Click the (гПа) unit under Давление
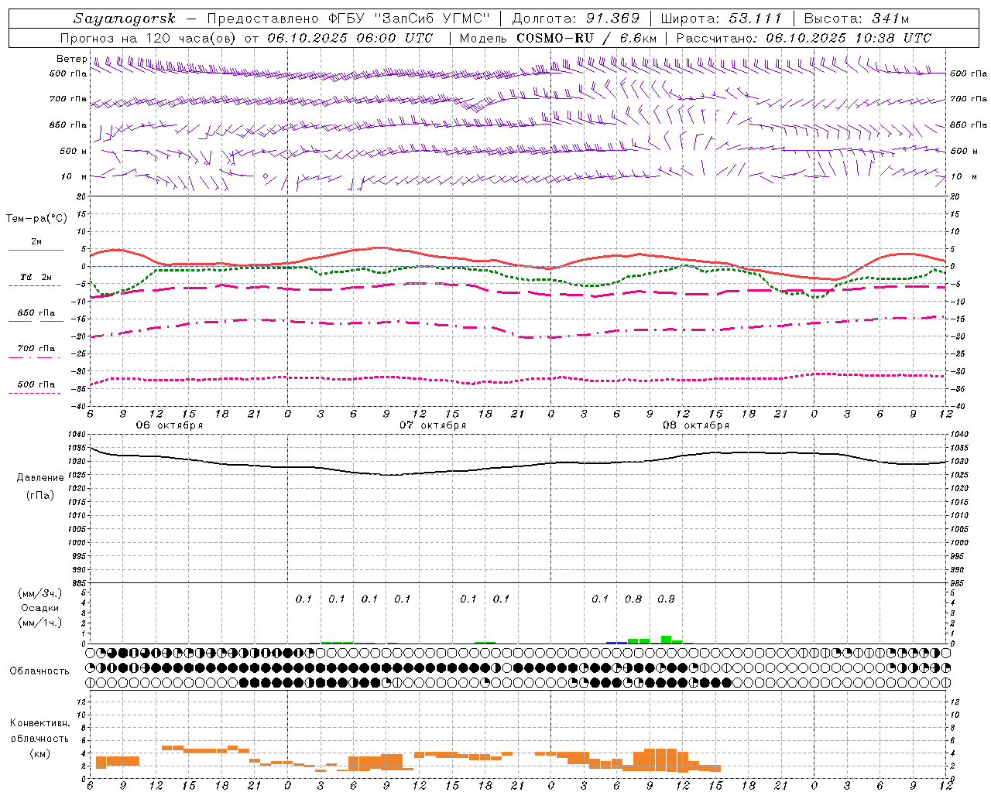 coord(40,495)
